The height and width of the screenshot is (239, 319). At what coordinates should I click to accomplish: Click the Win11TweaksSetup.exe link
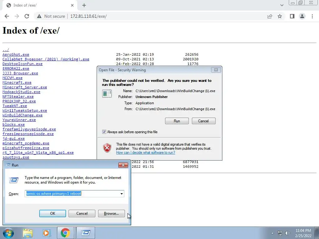25,110
